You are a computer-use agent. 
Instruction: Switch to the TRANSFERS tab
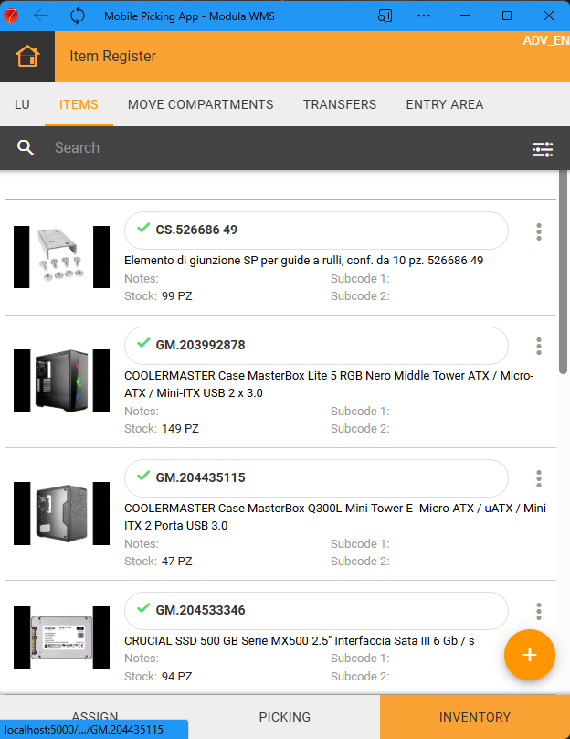(340, 104)
